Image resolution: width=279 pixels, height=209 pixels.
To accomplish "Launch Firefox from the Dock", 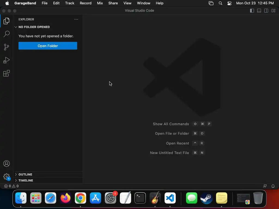I will (65, 198).
